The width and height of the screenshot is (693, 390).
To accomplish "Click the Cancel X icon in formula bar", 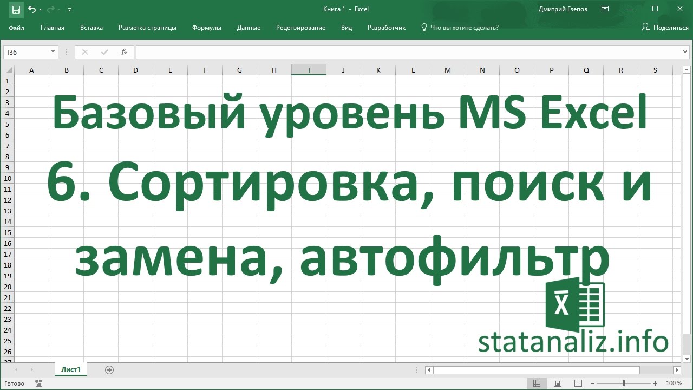I will [x=85, y=52].
